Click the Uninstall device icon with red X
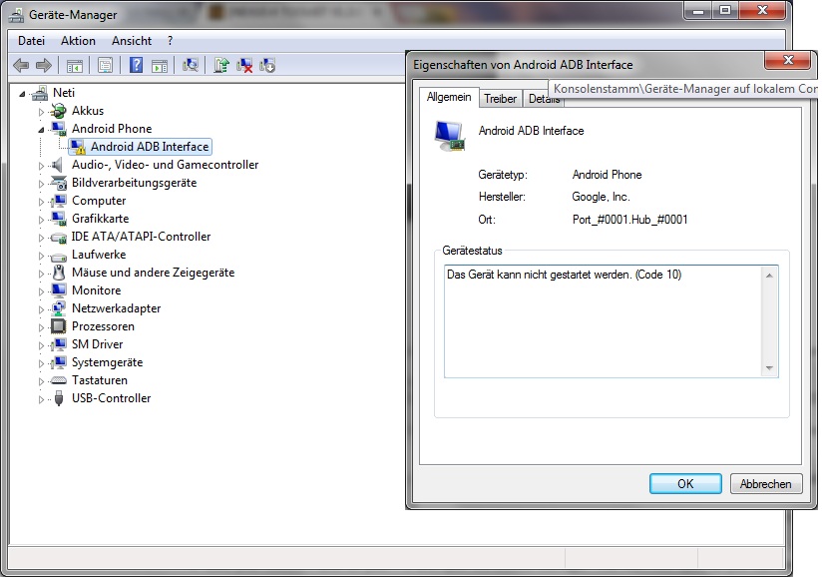The width and height of the screenshot is (822, 577). [244, 66]
